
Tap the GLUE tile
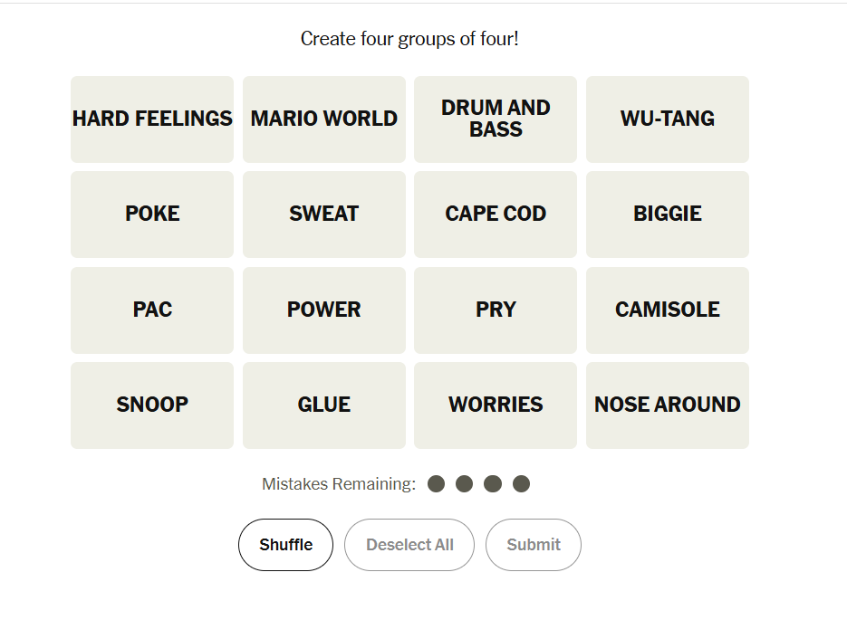point(324,405)
